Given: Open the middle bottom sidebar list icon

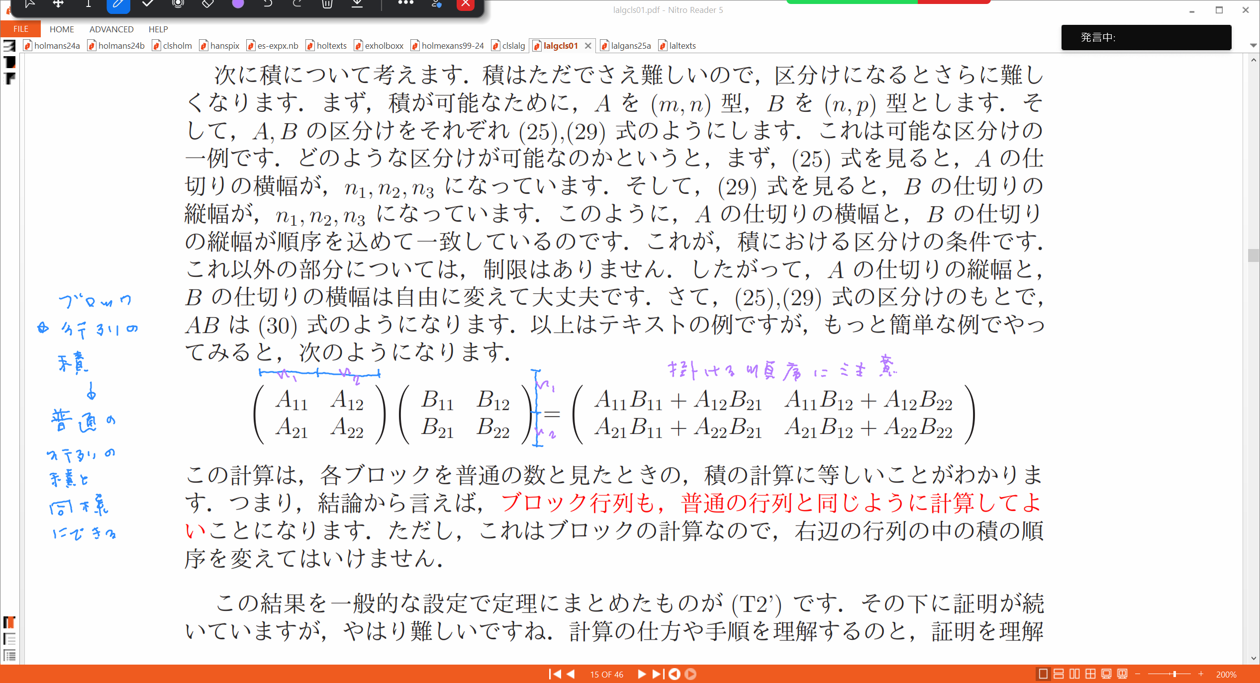Looking at the screenshot, I should (9, 639).
